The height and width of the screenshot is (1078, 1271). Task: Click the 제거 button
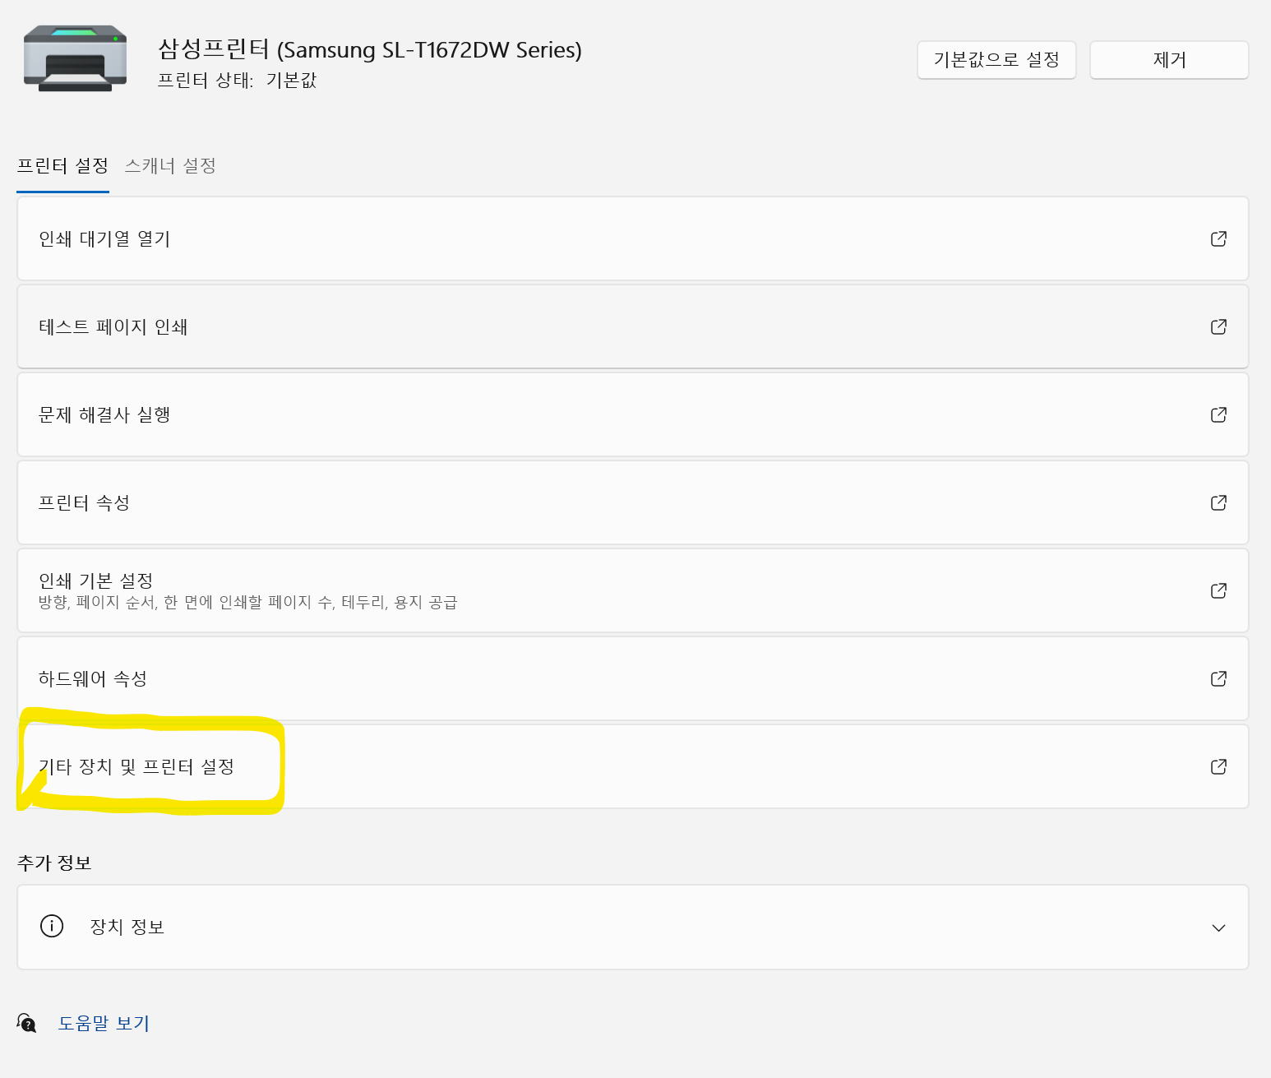coord(1169,60)
